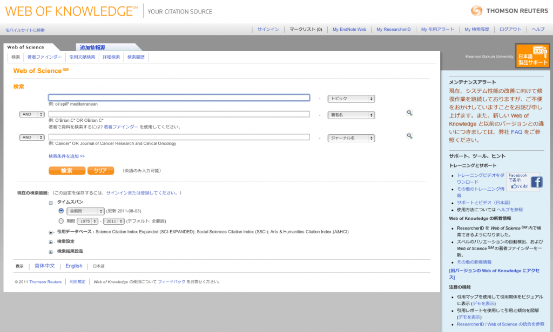Open the トピック field dropdown
Viewport: 553px width, 332px height.
click(x=351, y=99)
